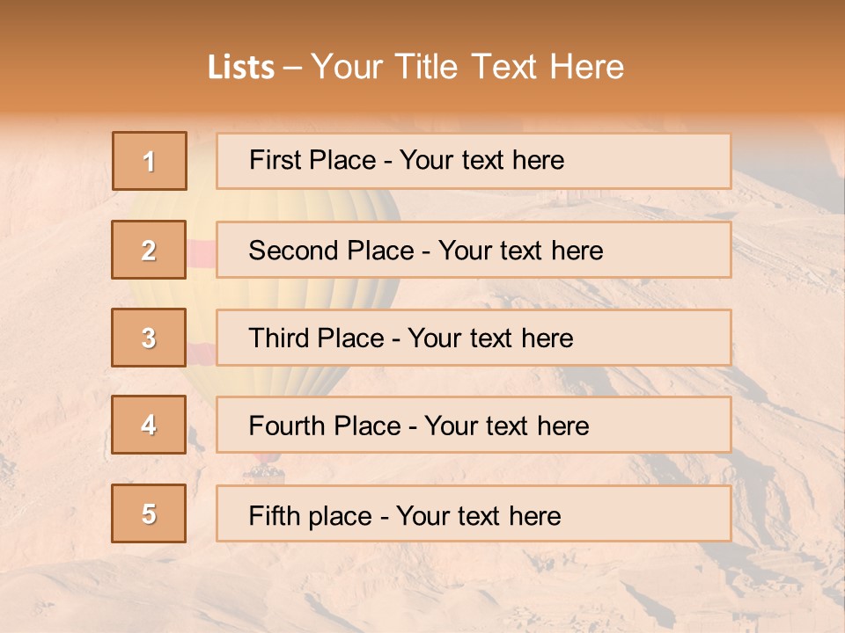845x633 pixels.
Task: Click the Third Place text box
Action: (x=473, y=338)
